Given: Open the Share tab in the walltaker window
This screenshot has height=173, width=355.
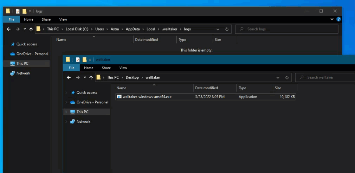Looking at the screenshot, I should click(106, 68).
